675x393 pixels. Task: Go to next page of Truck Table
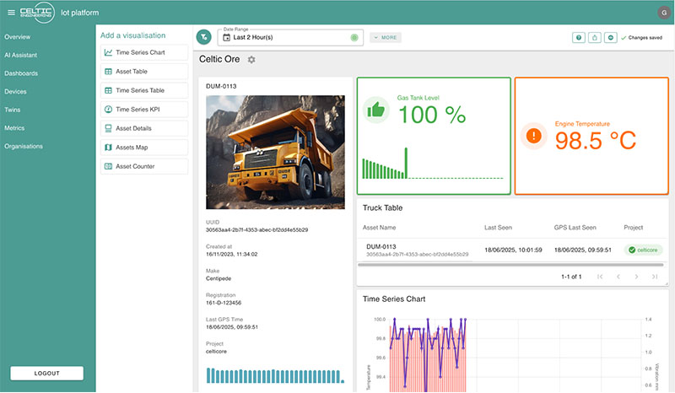click(x=636, y=277)
